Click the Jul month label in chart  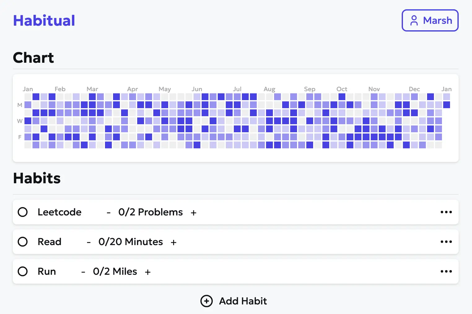point(237,89)
